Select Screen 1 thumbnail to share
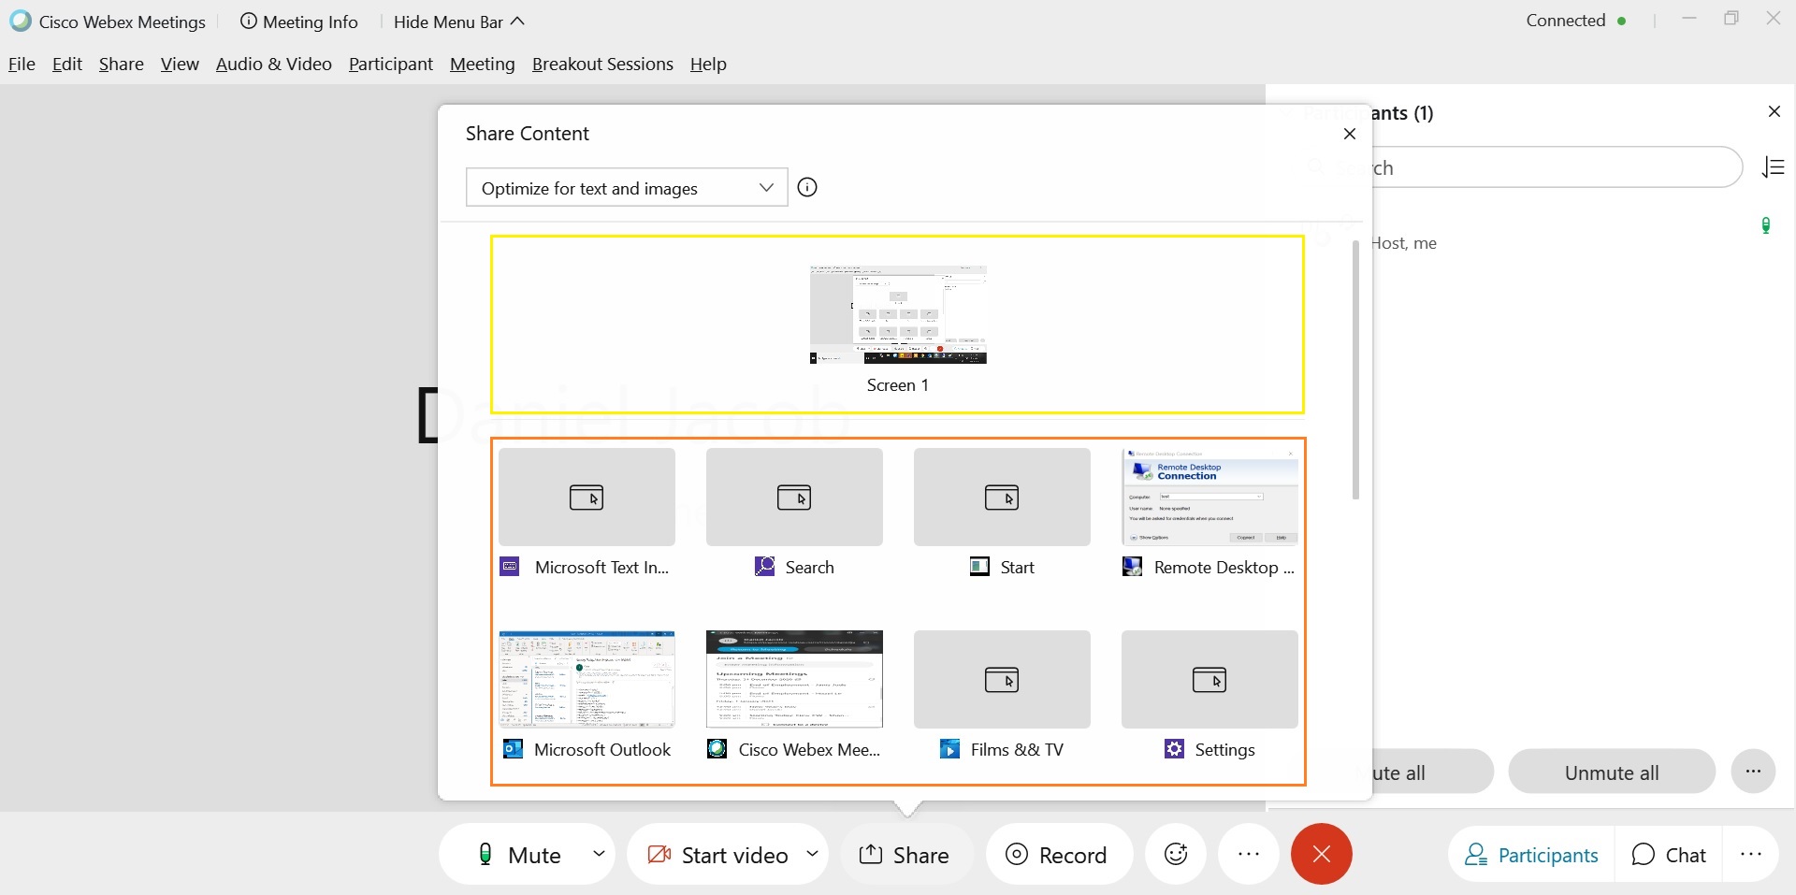 pos(898,315)
